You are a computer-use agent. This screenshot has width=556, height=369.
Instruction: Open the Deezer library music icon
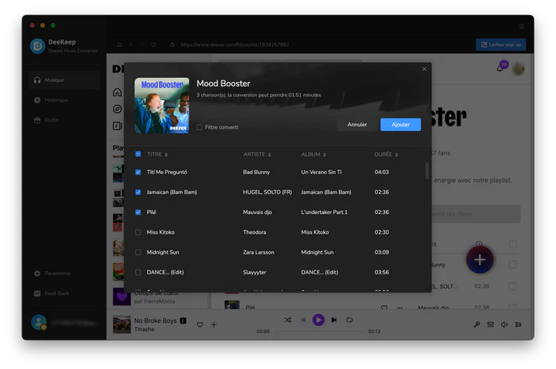click(x=118, y=126)
